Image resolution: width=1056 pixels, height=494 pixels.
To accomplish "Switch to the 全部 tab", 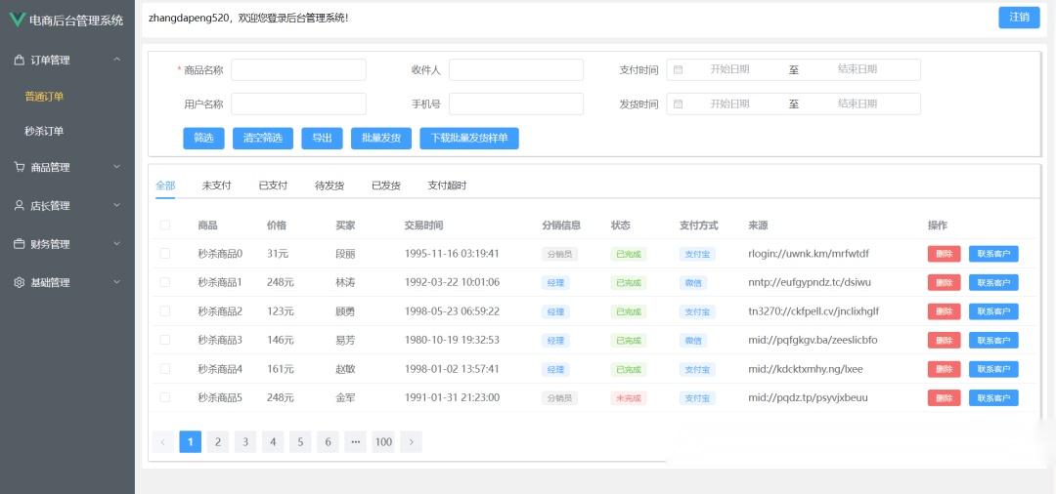I will click(x=165, y=185).
